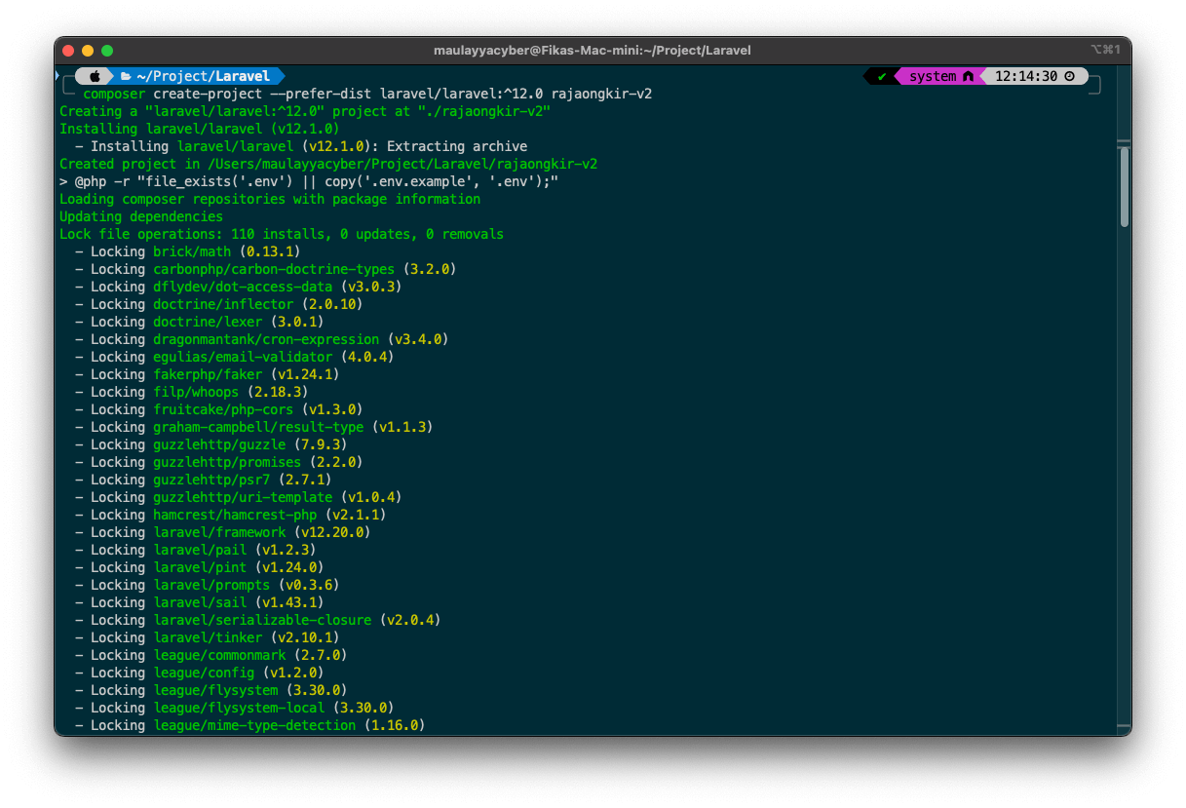Click the laravel/framework package name
Viewport: 1186px width, 808px height.
point(219,532)
